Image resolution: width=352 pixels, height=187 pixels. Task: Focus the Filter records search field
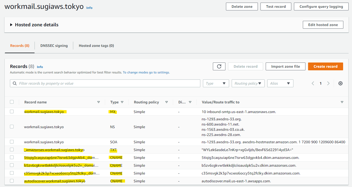[x=105, y=83]
